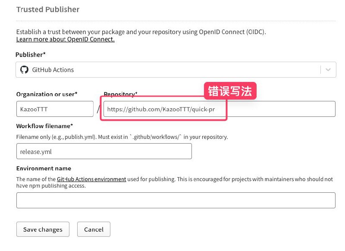This screenshot has width=345, height=251.
Task: Open the Learn more about OpenID Connect link
Action: pyautogui.click(x=65, y=39)
